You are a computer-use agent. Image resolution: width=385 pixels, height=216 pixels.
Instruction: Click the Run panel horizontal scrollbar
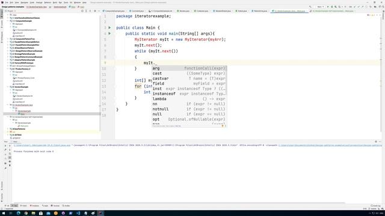pos(179,203)
